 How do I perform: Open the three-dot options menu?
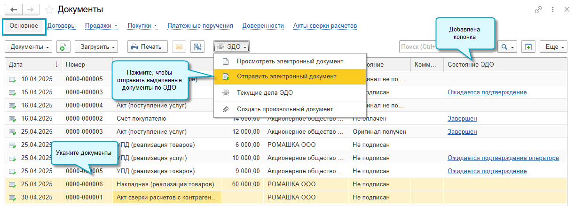coord(552,10)
